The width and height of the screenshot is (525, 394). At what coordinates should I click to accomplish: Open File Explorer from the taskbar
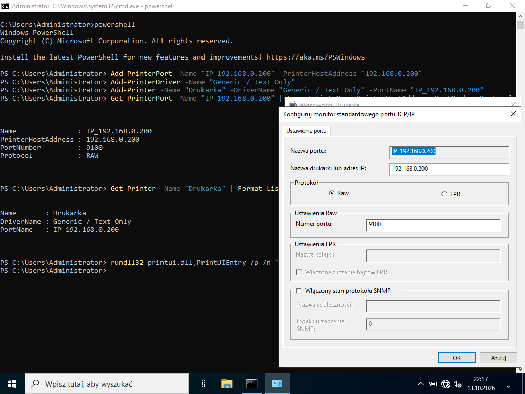(227, 384)
